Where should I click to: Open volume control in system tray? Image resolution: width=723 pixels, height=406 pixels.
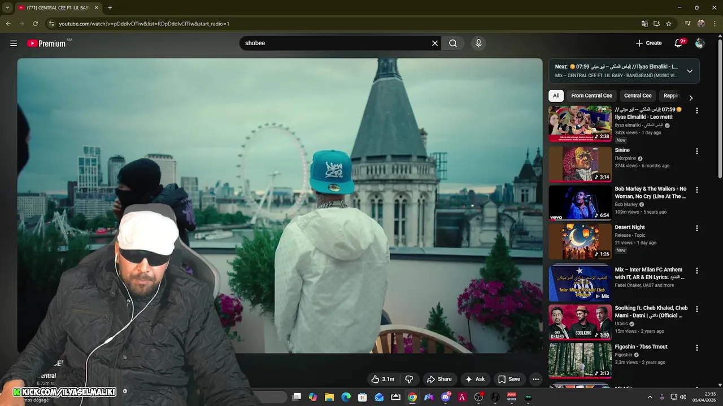click(x=683, y=397)
